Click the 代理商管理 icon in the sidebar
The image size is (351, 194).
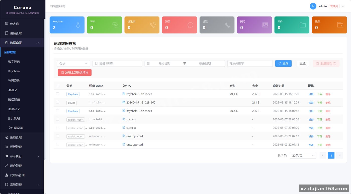pyautogui.click(x=7, y=175)
